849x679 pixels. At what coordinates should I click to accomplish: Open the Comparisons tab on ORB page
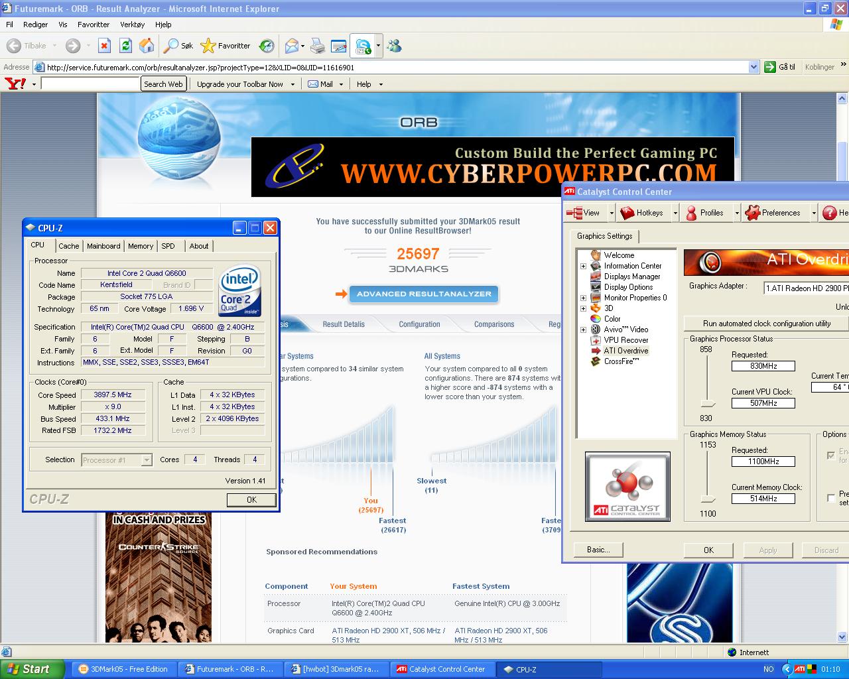pyautogui.click(x=494, y=324)
